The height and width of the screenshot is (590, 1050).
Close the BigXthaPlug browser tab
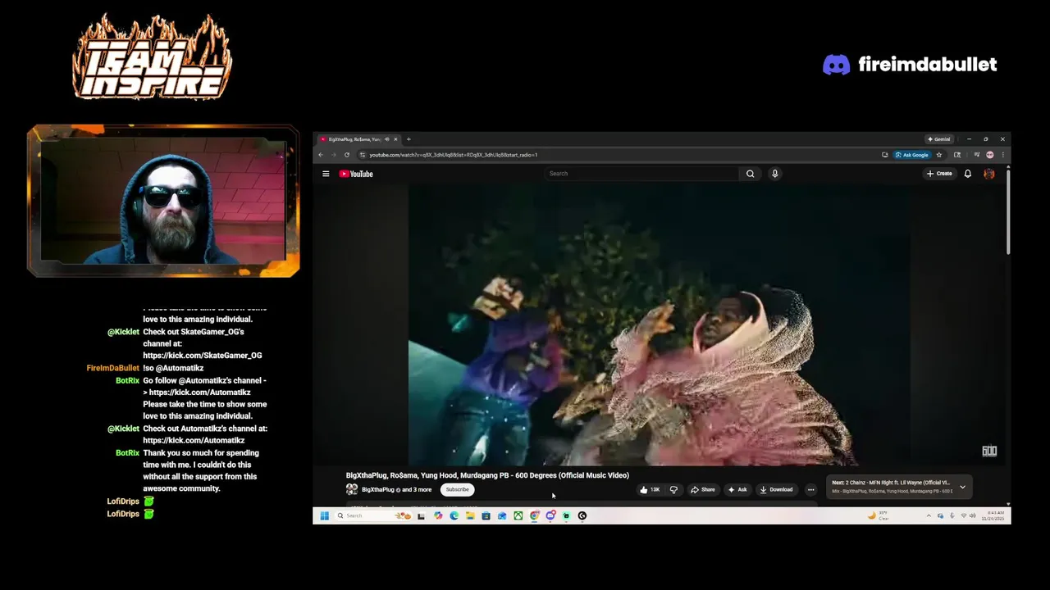click(x=395, y=139)
